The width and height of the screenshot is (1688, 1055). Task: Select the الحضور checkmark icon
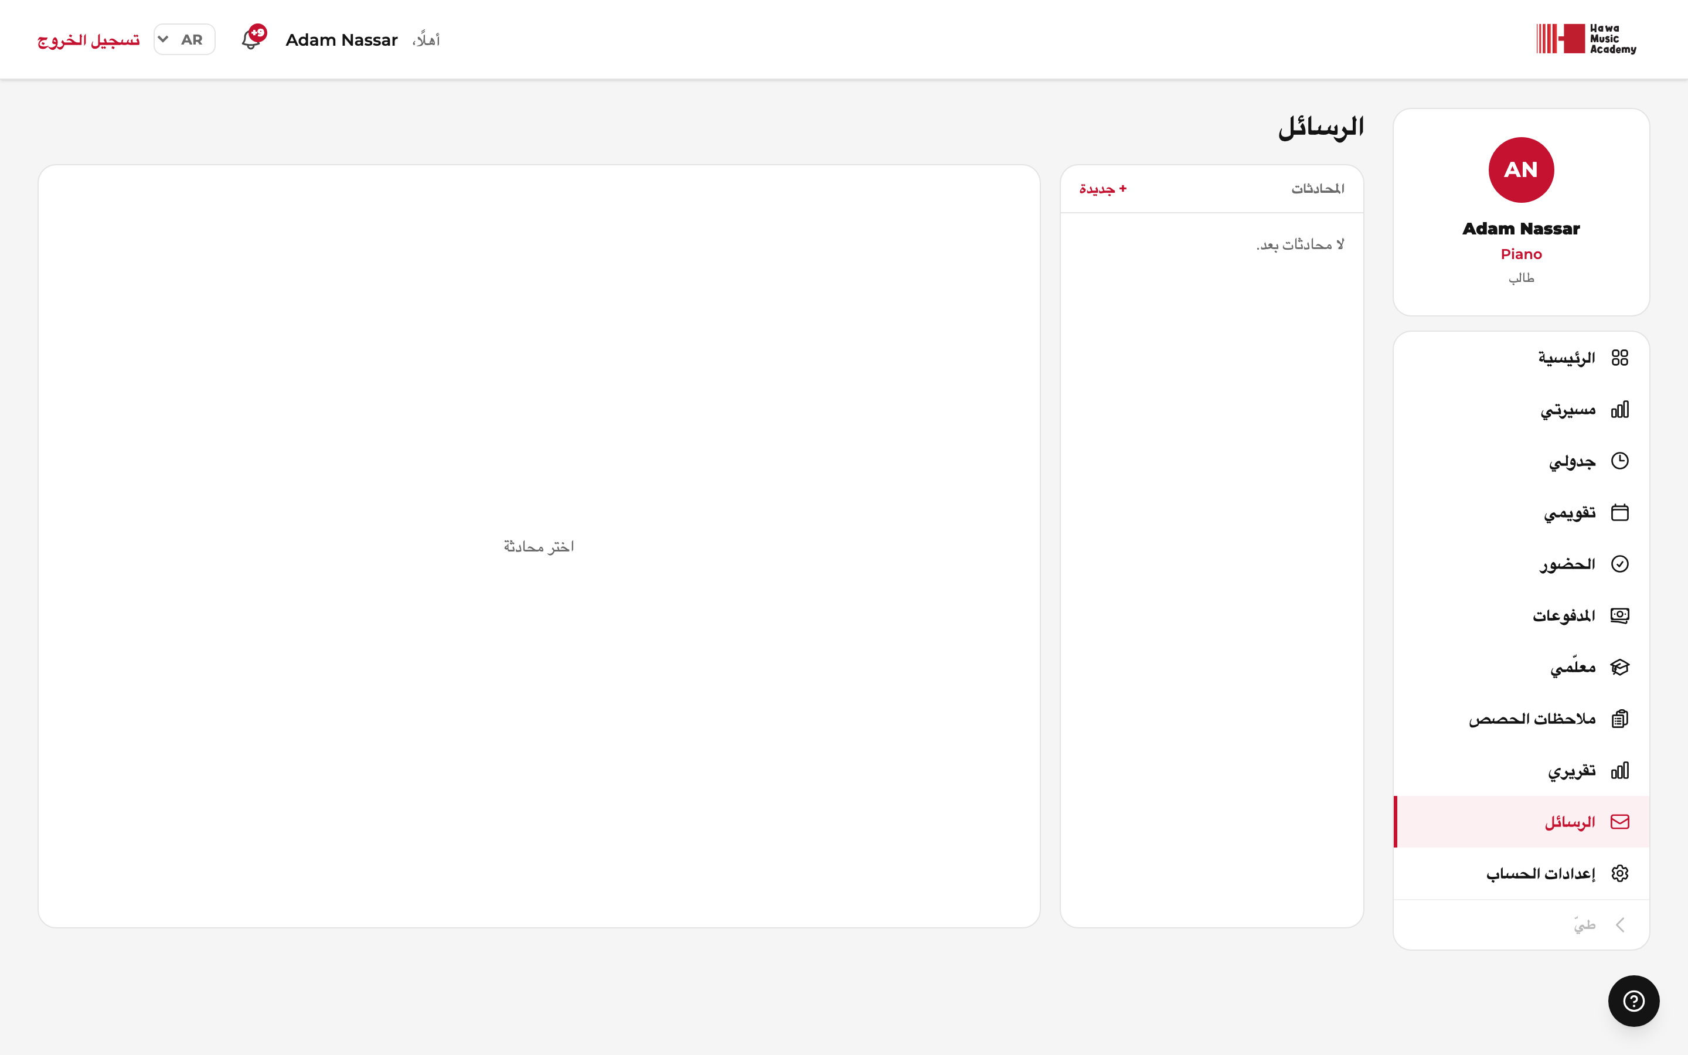(1619, 564)
